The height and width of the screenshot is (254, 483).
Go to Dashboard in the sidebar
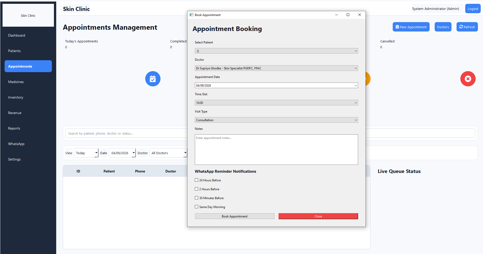28,35
